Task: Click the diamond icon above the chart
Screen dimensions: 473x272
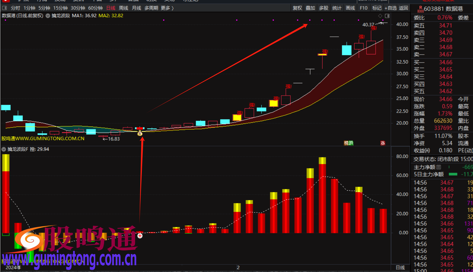Action: [x=380, y=16]
